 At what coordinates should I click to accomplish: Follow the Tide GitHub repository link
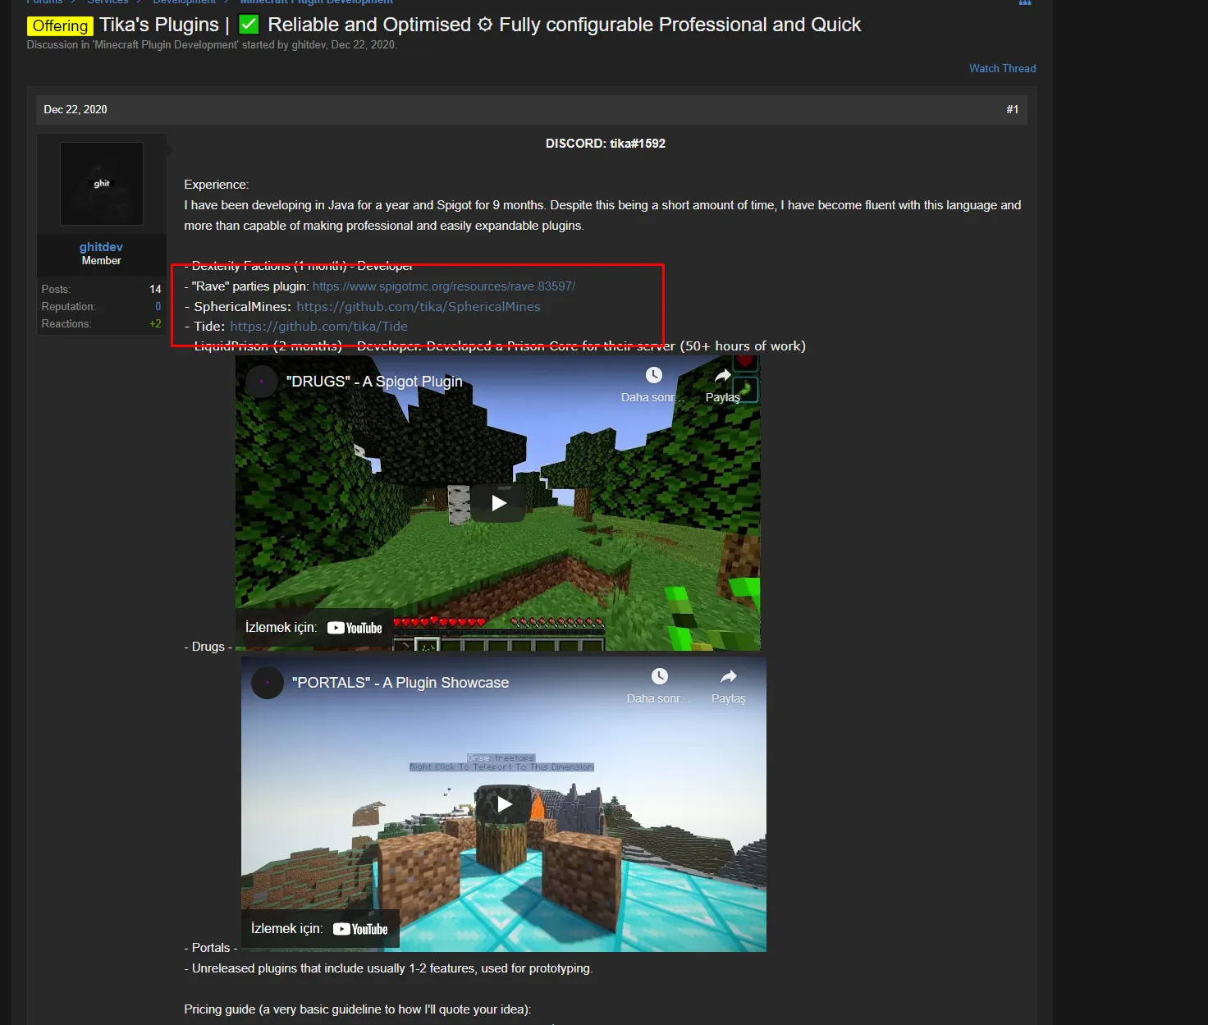318,326
